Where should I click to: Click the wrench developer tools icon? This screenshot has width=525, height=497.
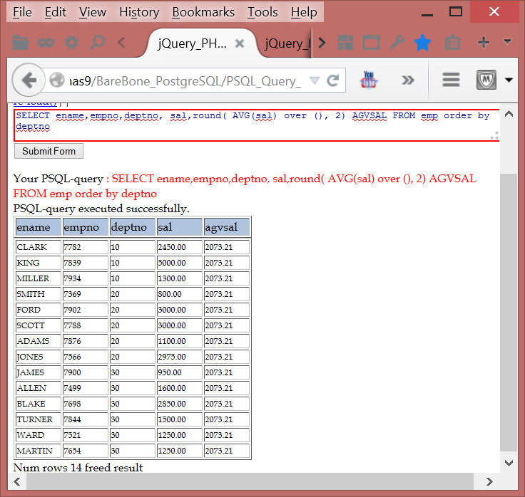397,43
